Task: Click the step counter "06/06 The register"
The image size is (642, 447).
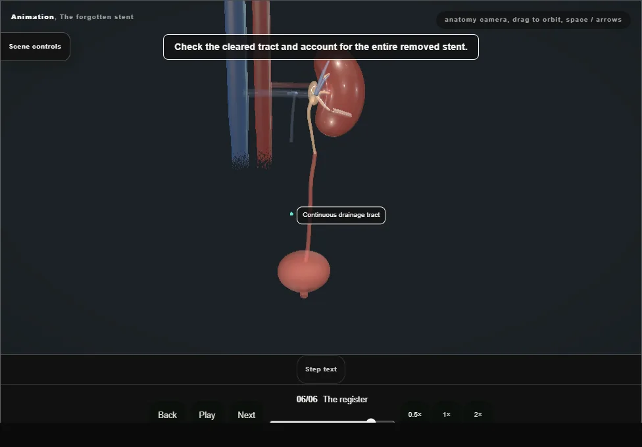Action: (332, 399)
